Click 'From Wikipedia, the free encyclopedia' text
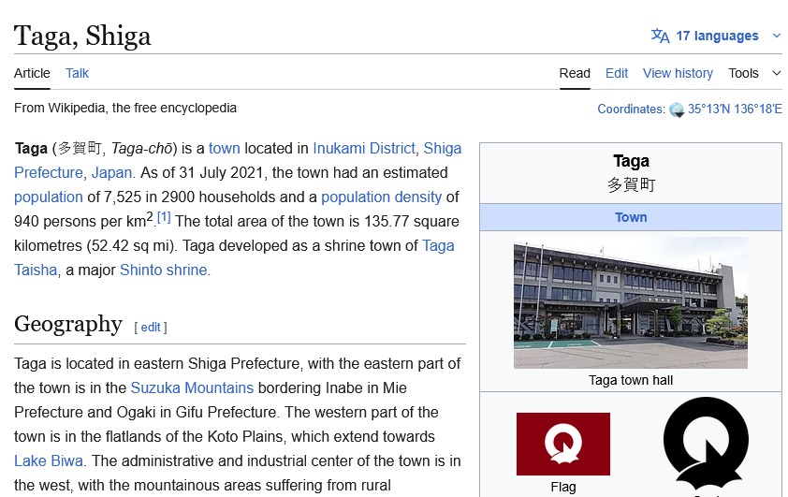788x497 pixels. (x=125, y=108)
